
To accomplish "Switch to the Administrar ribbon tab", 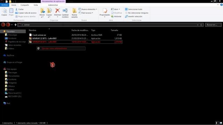I will click(x=53, y=5).
